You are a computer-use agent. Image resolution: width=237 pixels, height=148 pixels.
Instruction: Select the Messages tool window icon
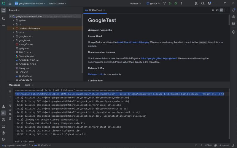coord(3,113)
